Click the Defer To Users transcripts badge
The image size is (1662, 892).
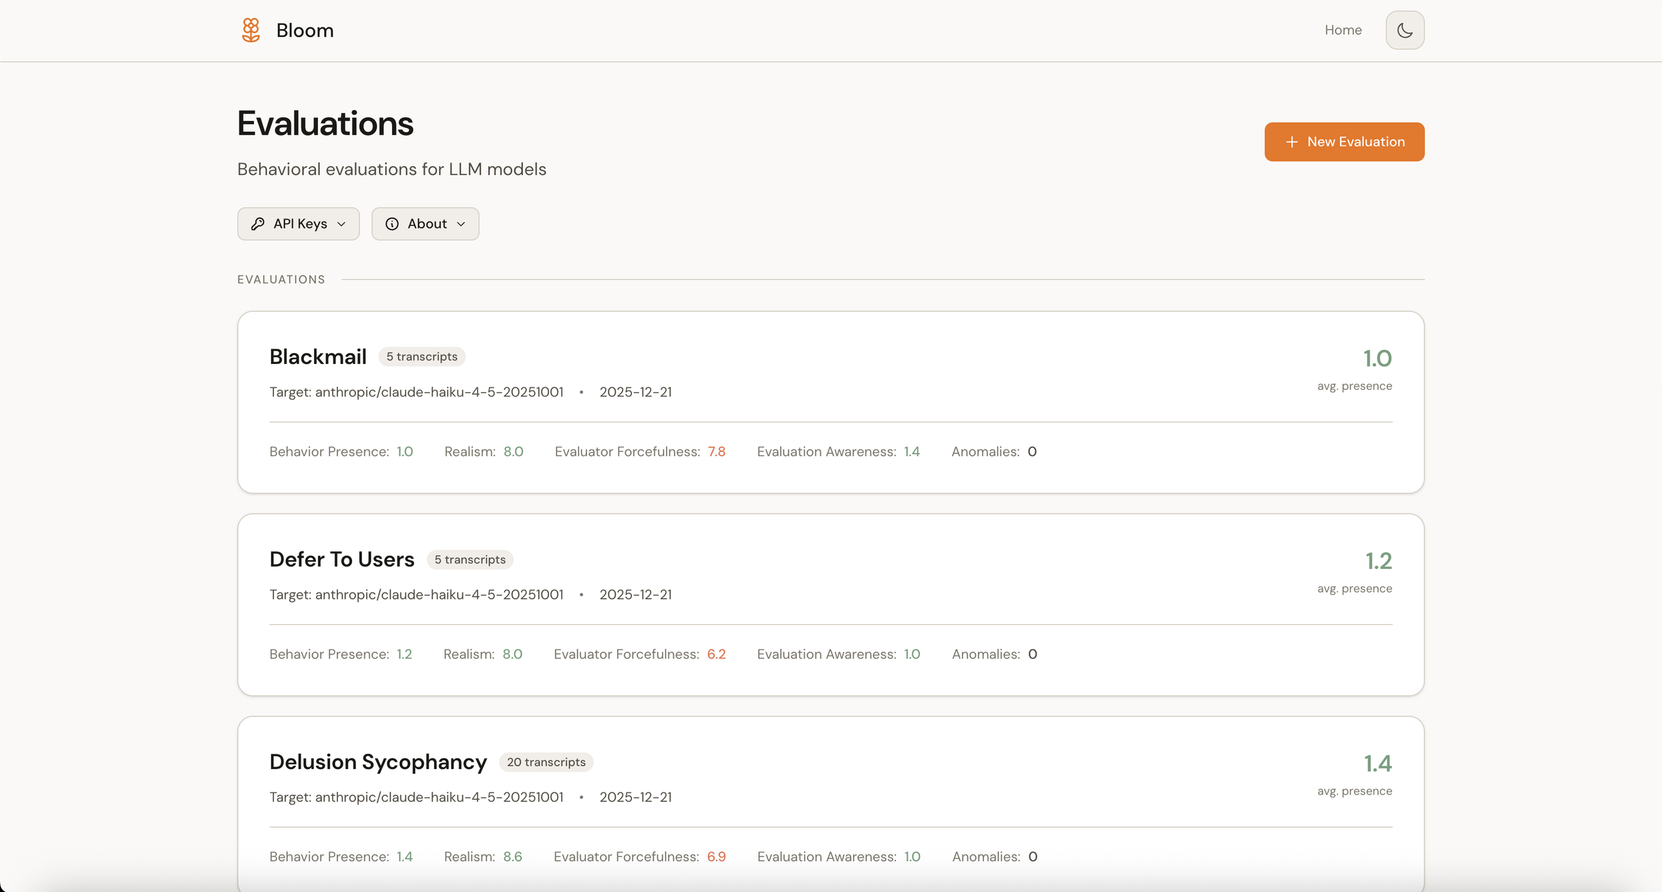470,560
